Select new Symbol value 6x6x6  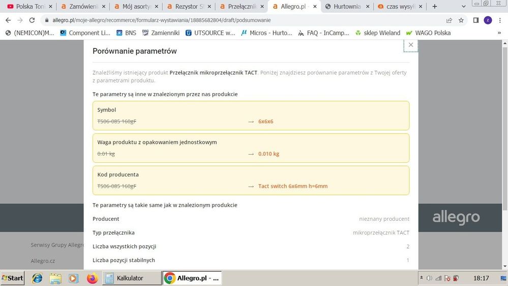[265, 121]
